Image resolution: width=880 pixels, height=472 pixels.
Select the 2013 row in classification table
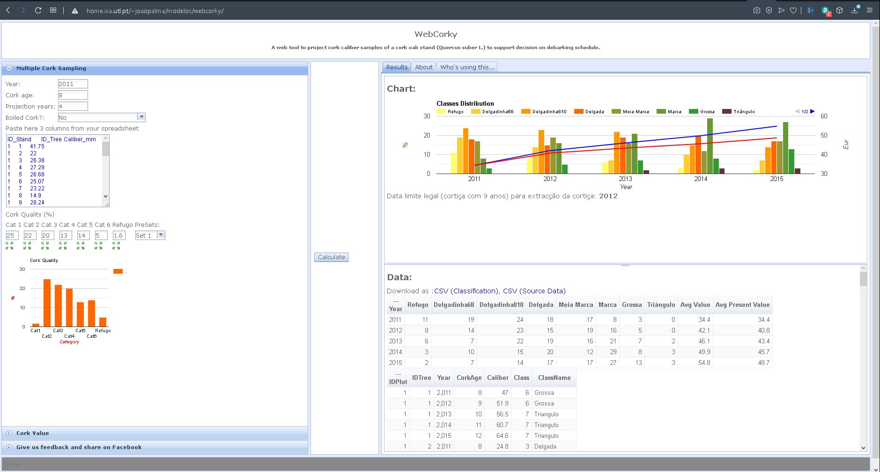[x=579, y=341]
